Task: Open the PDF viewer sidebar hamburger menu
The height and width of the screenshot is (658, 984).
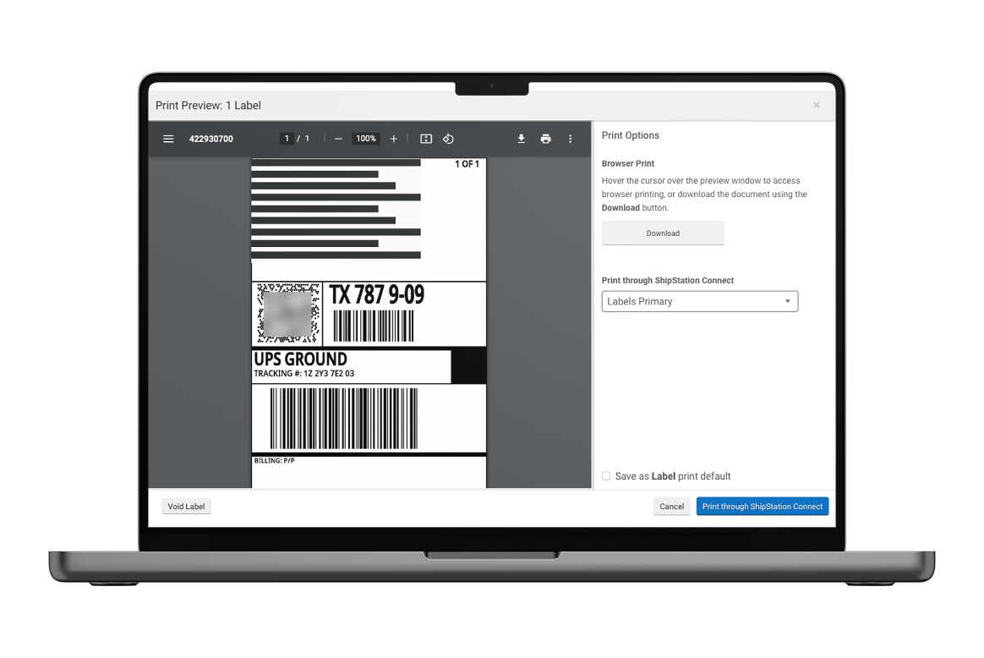Action: tap(168, 139)
